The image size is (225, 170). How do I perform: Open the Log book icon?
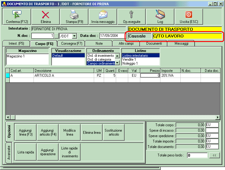pos(160,14)
